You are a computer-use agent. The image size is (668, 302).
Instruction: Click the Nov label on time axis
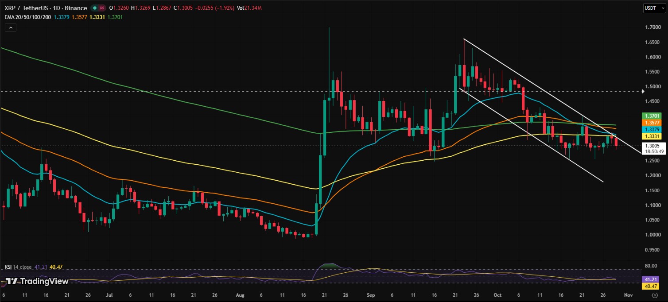click(x=628, y=294)
